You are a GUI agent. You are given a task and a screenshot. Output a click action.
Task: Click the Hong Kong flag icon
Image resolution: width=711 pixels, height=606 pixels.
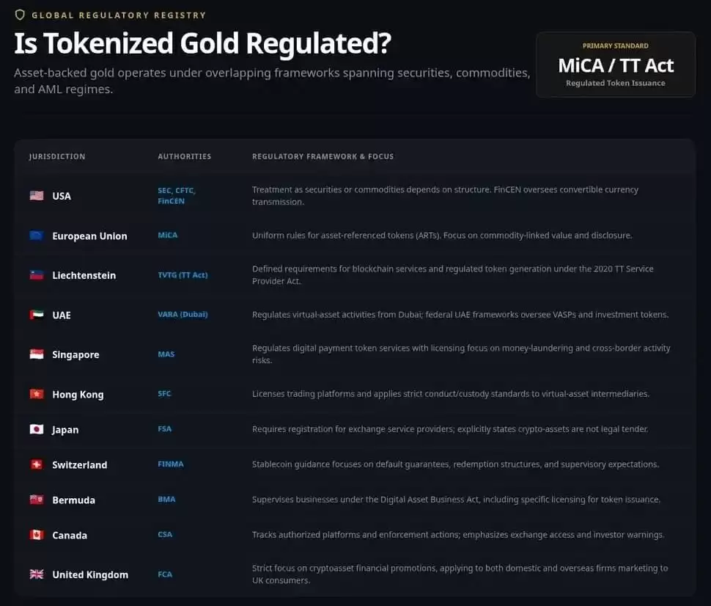[37, 394]
